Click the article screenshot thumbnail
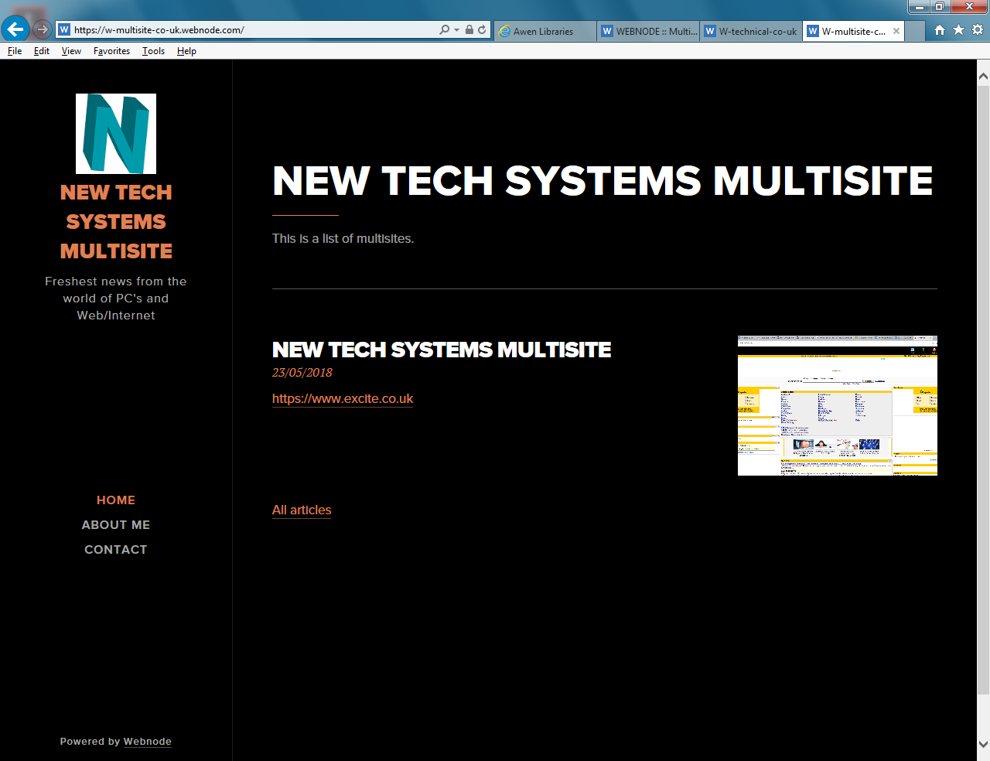Screen dimensions: 990x761 [837, 405]
